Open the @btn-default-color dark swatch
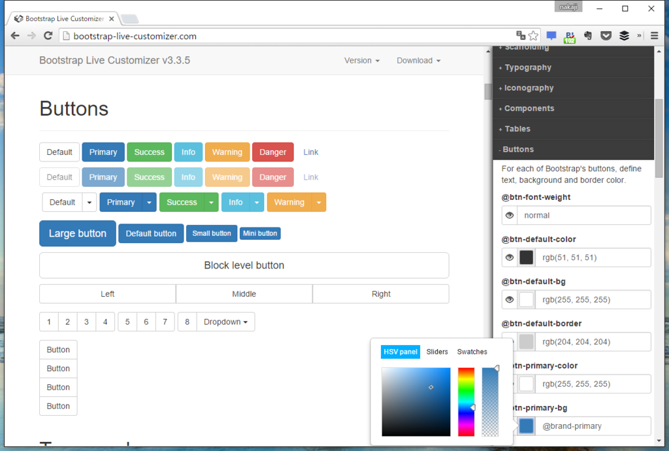The height and width of the screenshot is (451, 669). (526, 258)
